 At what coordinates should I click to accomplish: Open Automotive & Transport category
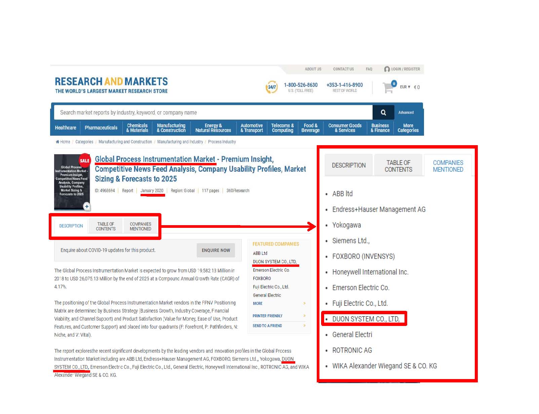[x=252, y=128]
